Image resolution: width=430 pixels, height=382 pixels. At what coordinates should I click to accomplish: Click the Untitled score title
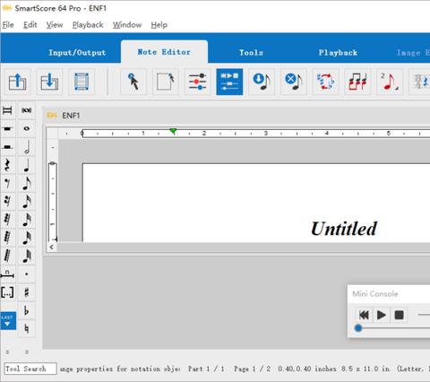coord(344,229)
